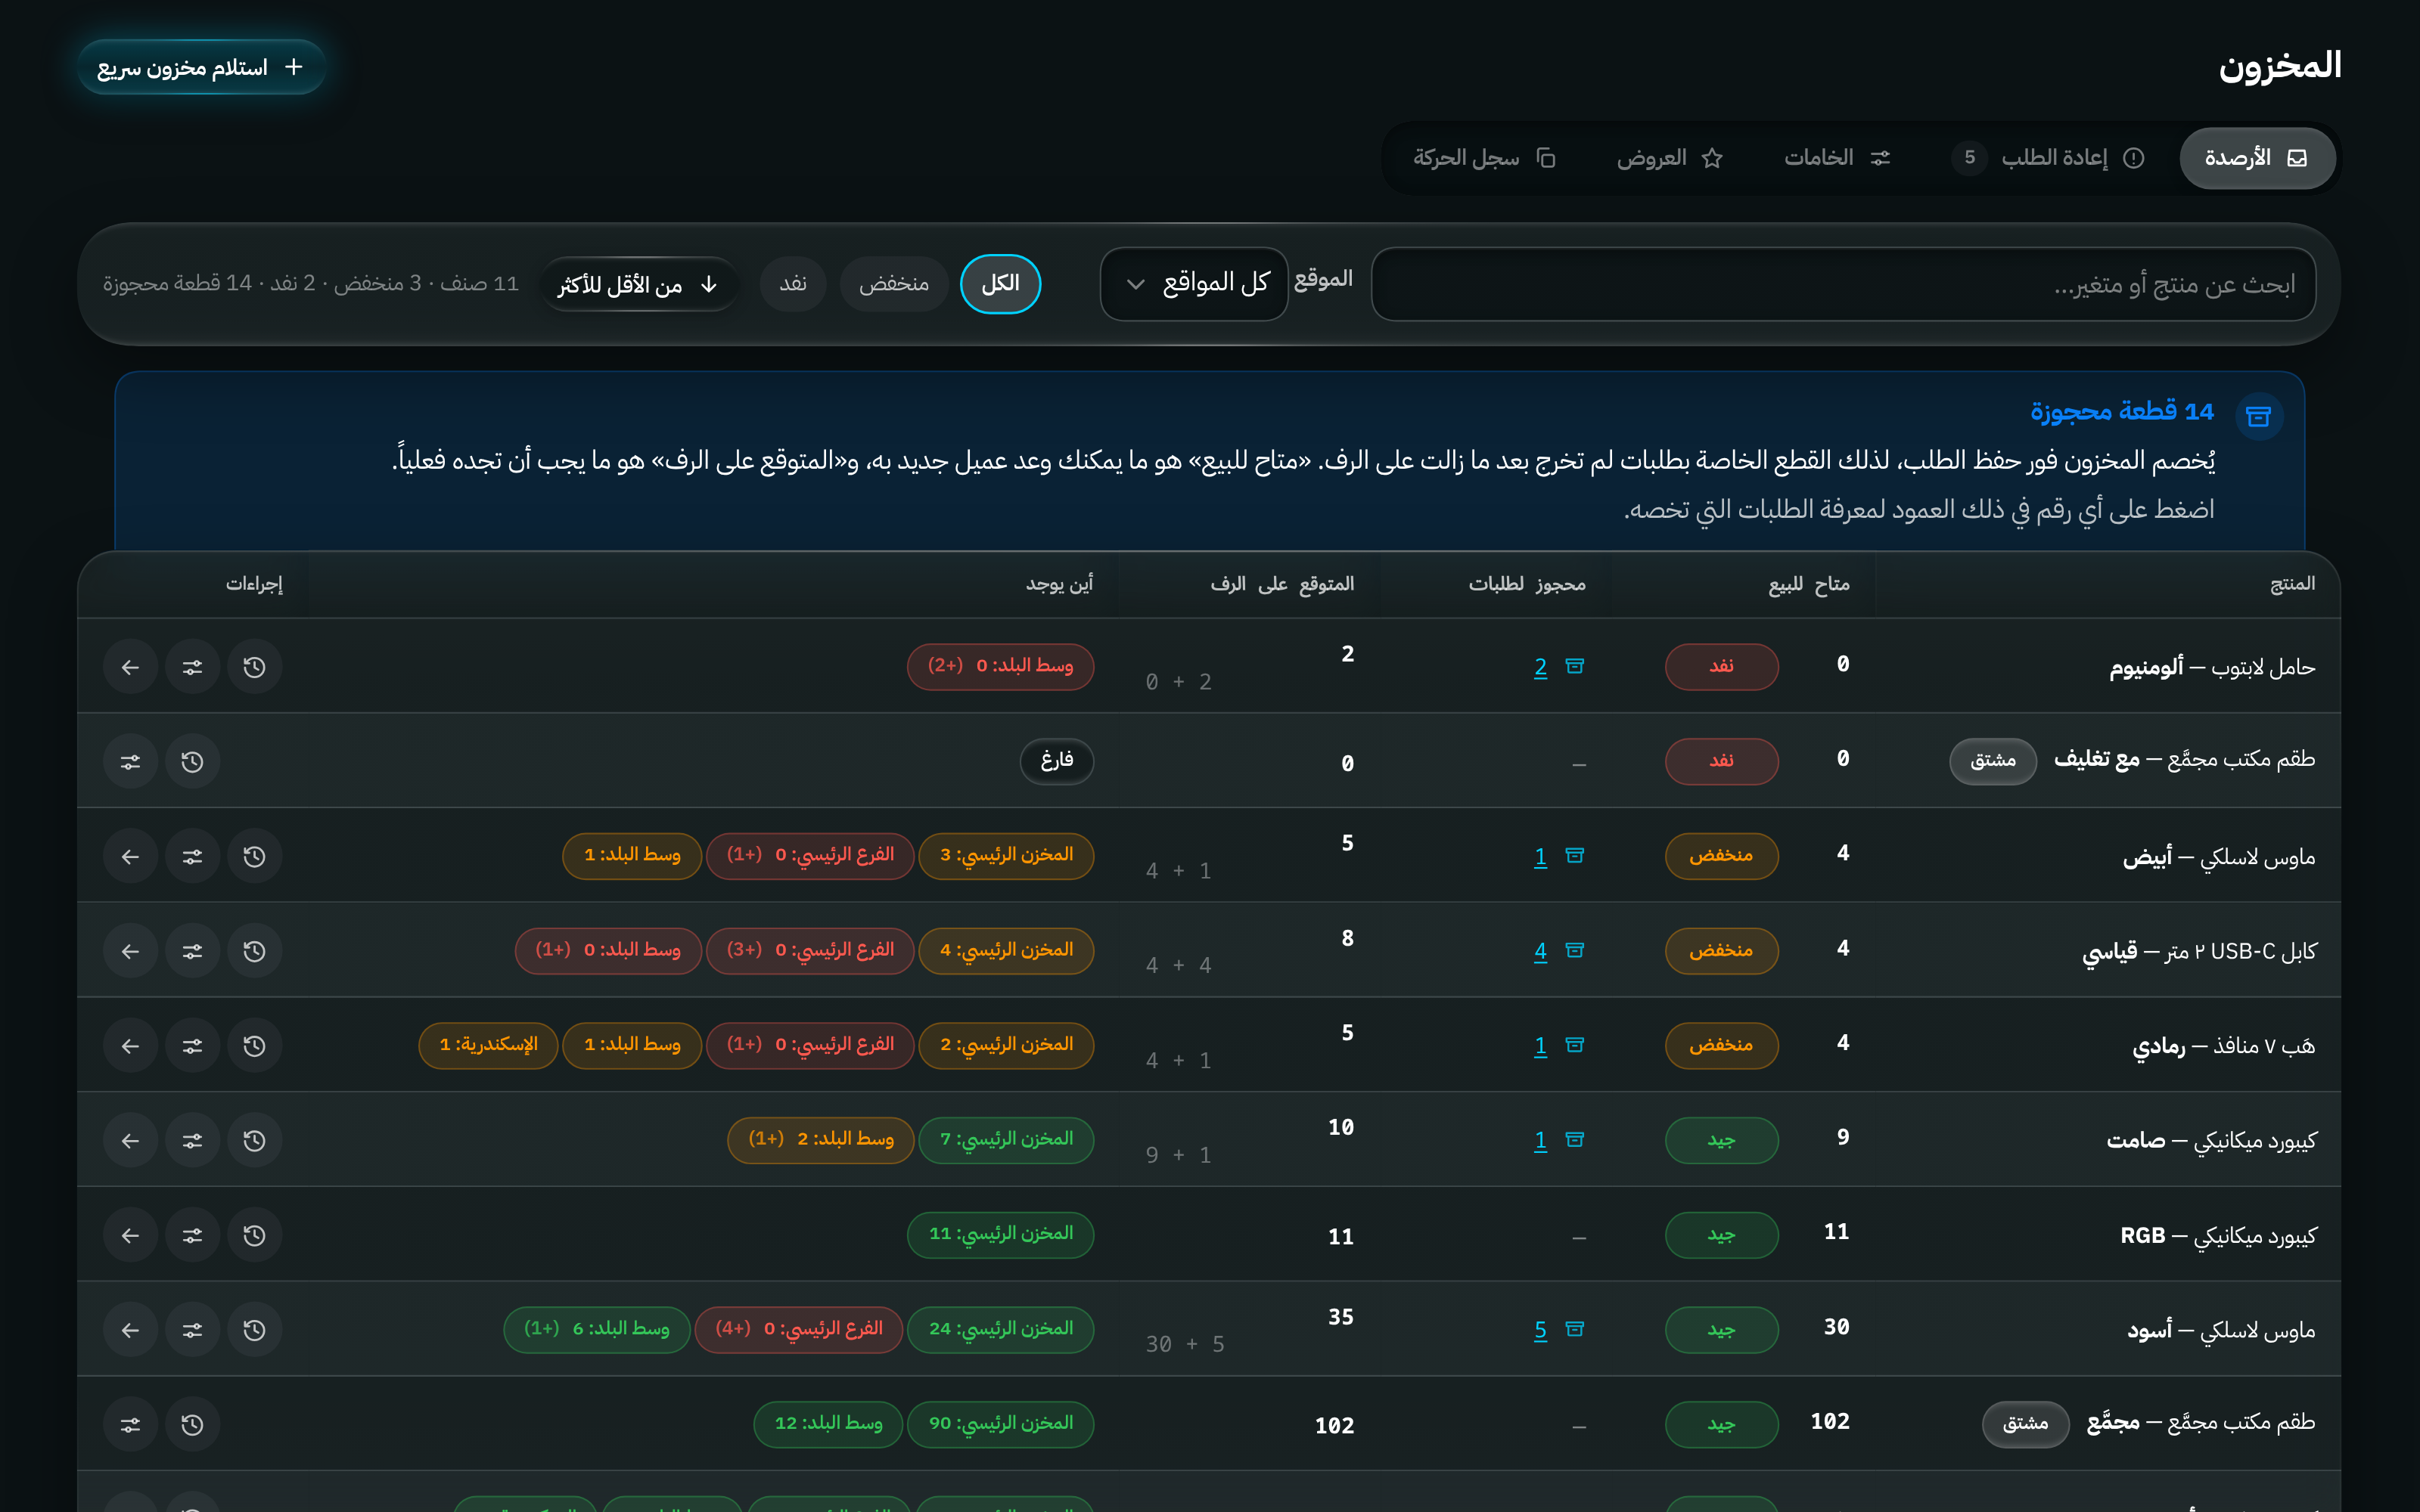Screen dimensions: 2420x1512
Task: Click المتوقع على الرف column header
Action: 1281,584
